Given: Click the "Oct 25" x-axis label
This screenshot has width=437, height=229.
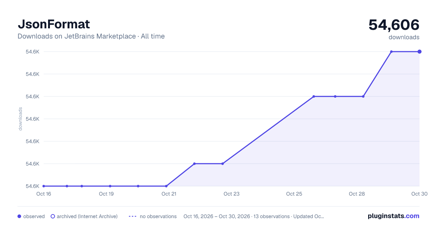Looking at the screenshot, I should coord(294,194).
